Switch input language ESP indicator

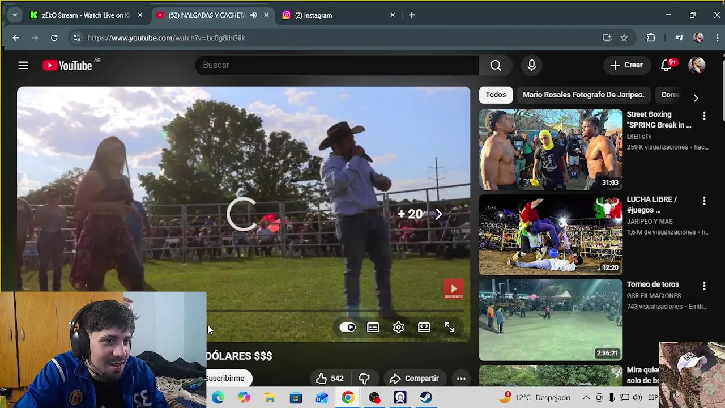652,398
